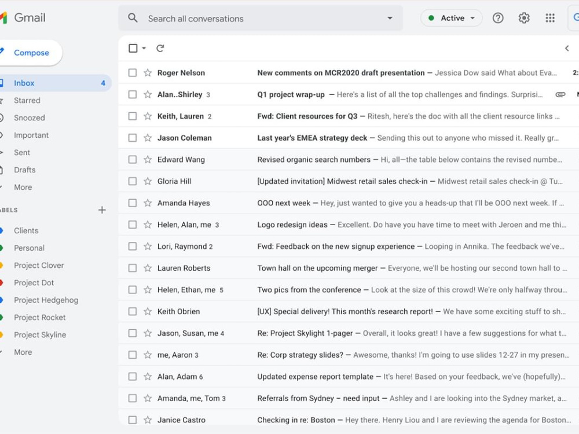The width and height of the screenshot is (579, 434).
Task: Star the Janice Castro email
Action: click(148, 420)
